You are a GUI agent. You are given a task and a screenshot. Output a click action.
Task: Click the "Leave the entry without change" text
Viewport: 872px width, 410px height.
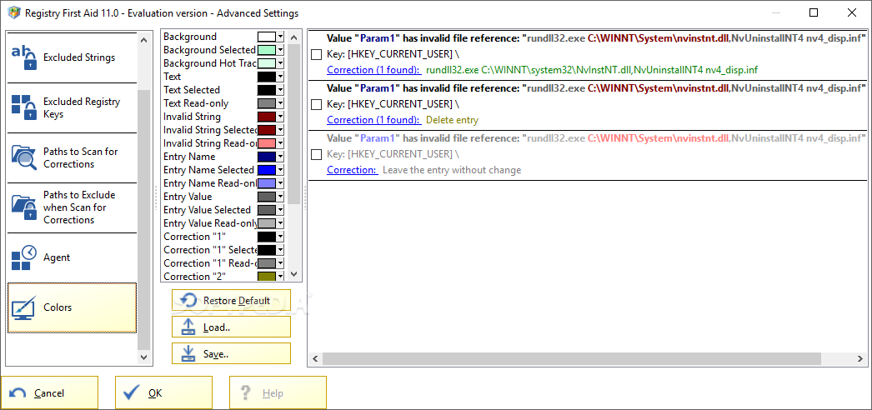coord(452,170)
